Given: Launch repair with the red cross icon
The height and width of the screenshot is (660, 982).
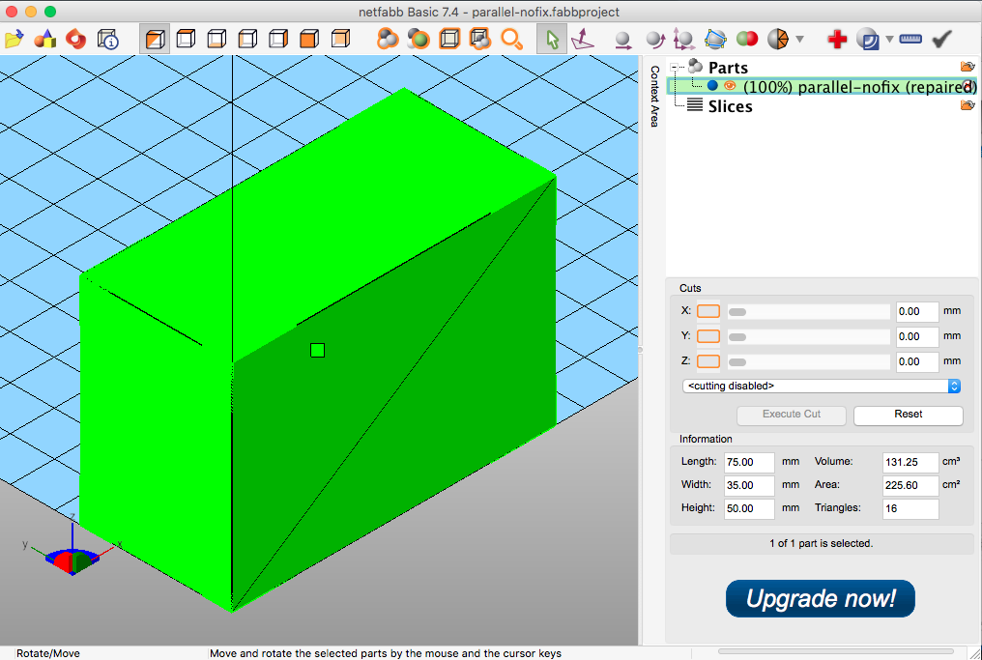Looking at the screenshot, I should coord(837,39).
